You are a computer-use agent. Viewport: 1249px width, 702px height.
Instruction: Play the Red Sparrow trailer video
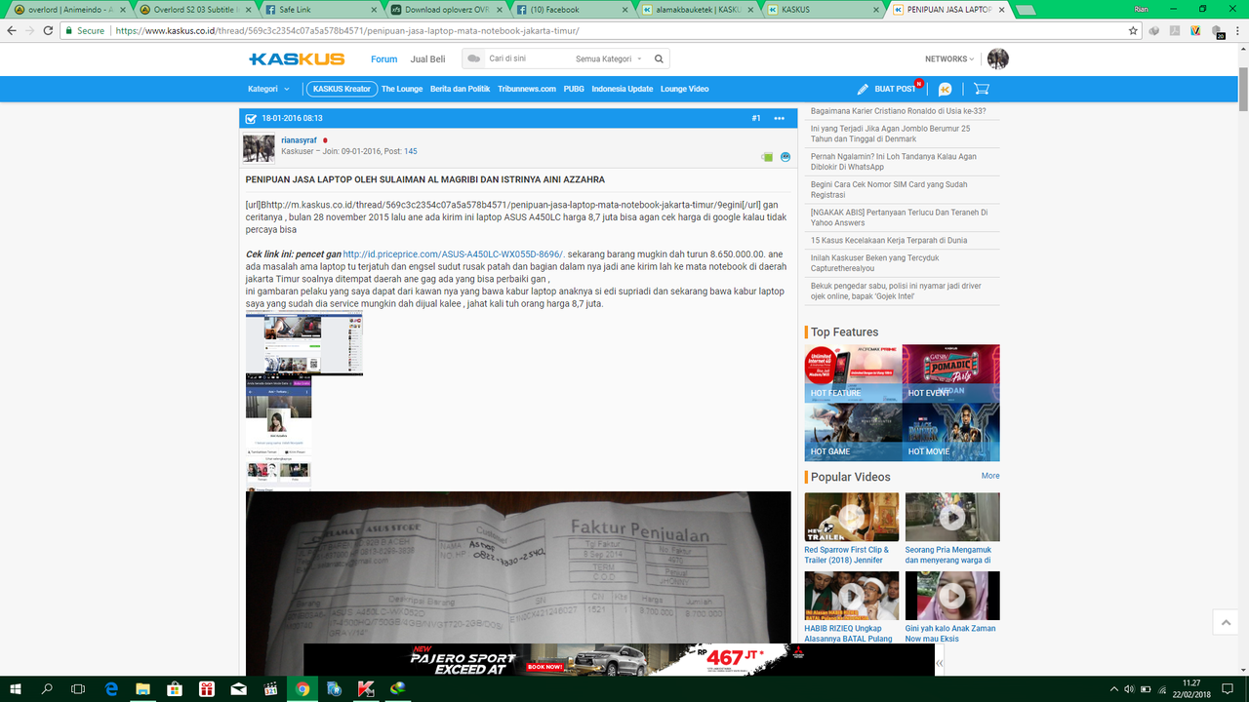852,517
